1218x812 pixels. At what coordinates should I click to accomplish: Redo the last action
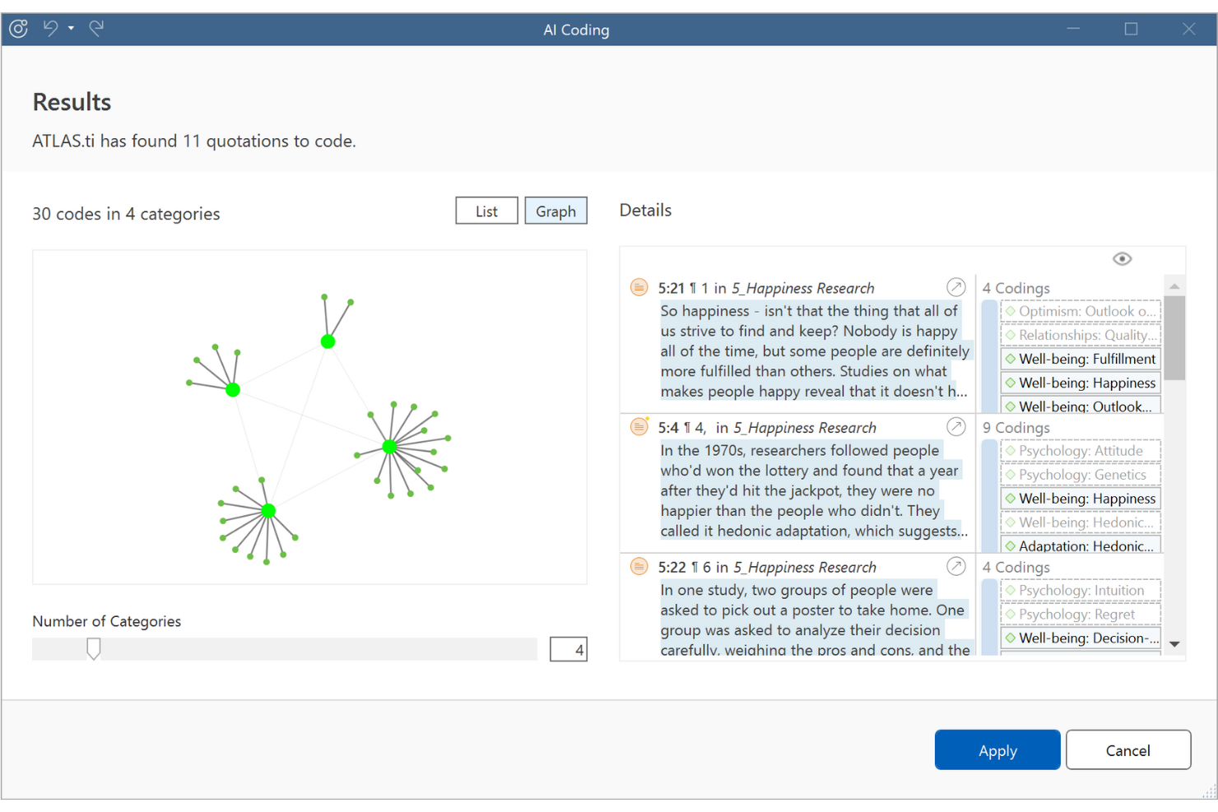click(x=96, y=29)
